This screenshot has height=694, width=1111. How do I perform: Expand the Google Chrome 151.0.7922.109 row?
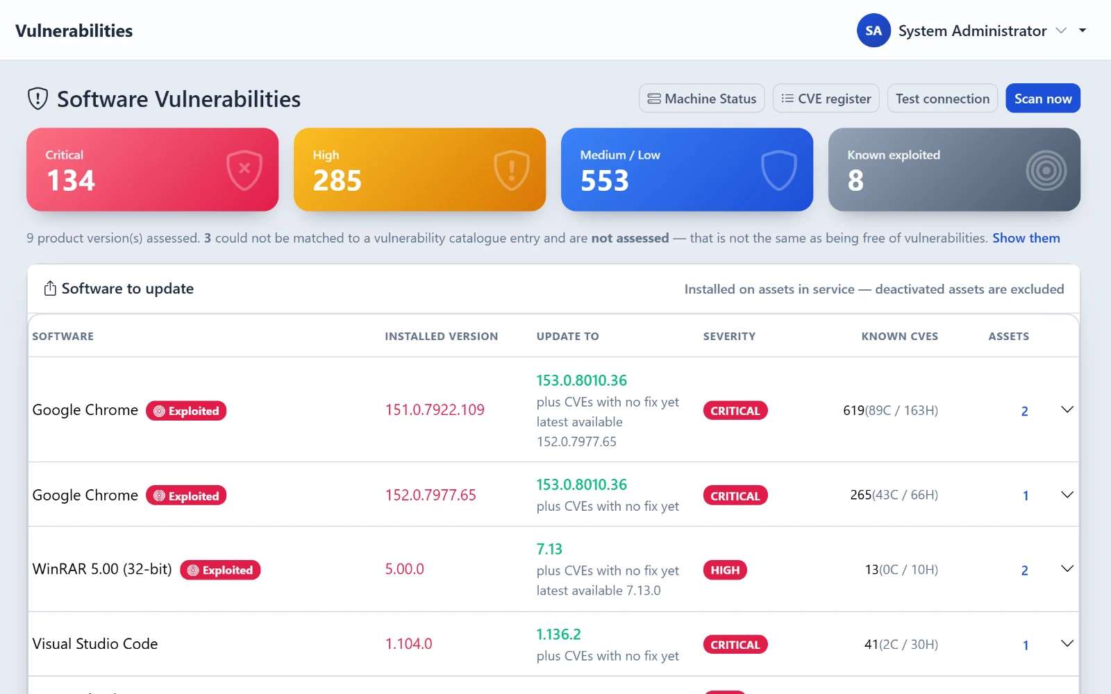tap(1067, 409)
